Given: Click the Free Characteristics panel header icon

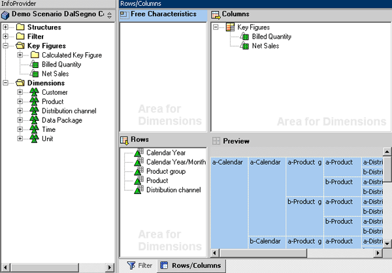Looking at the screenshot, I should tap(125, 15).
